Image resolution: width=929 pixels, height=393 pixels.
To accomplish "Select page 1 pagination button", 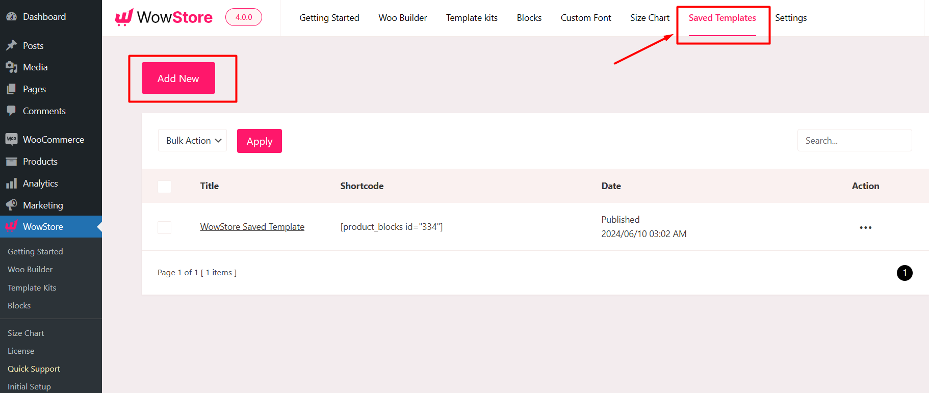I will tap(904, 273).
